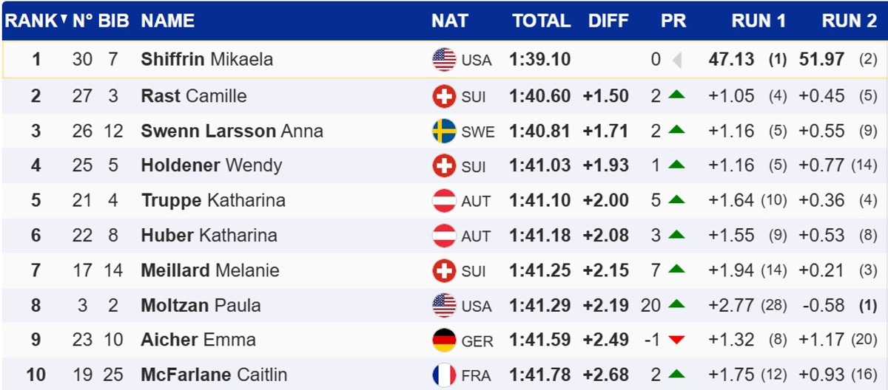Click the DIFF column header
888x390 pixels.
[608, 21]
